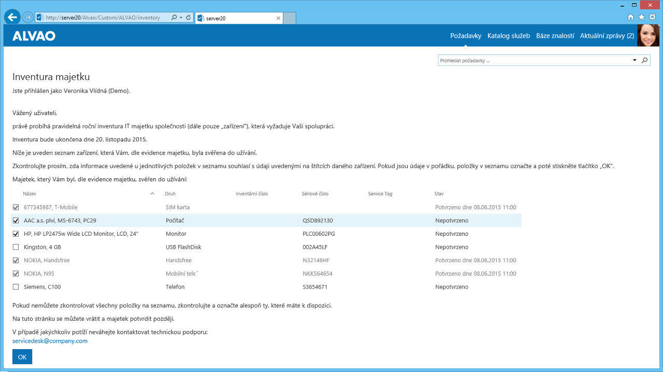Click the search magnifier next to Prohledat požadavky
This screenshot has width=663, height=372.
[x=644, y=61]
